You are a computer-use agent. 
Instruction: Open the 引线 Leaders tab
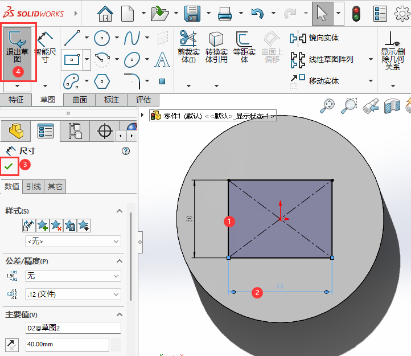click(34, 186)
